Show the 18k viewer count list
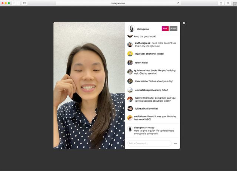The width and height of the screenshot is (237, 171). tap(173, 29)
